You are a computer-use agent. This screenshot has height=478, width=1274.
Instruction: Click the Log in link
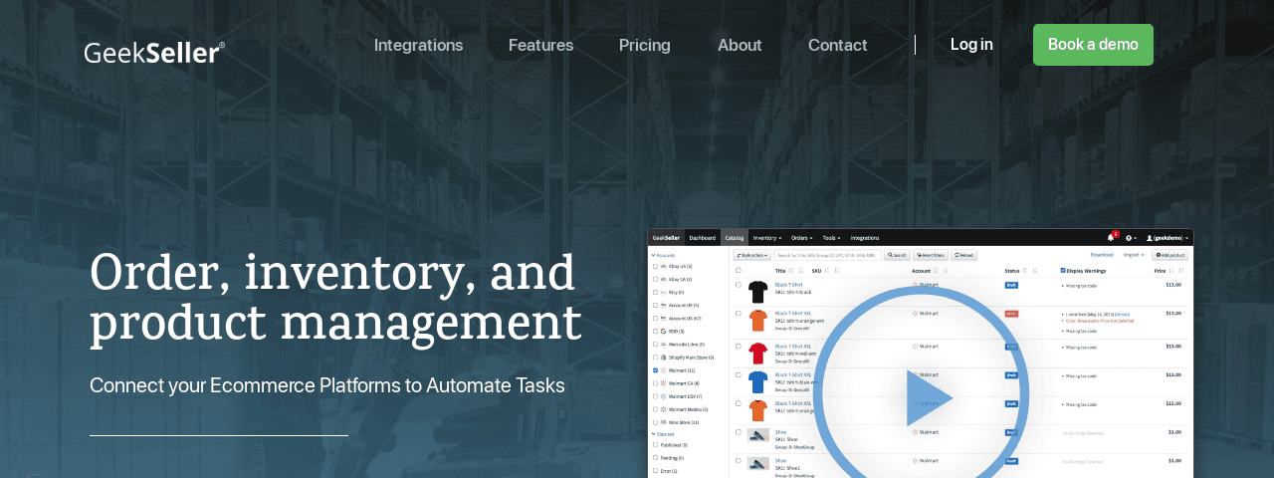(x=971, y=45)
